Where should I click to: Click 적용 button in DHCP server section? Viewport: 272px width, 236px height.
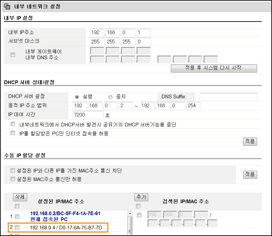(250, 141)
